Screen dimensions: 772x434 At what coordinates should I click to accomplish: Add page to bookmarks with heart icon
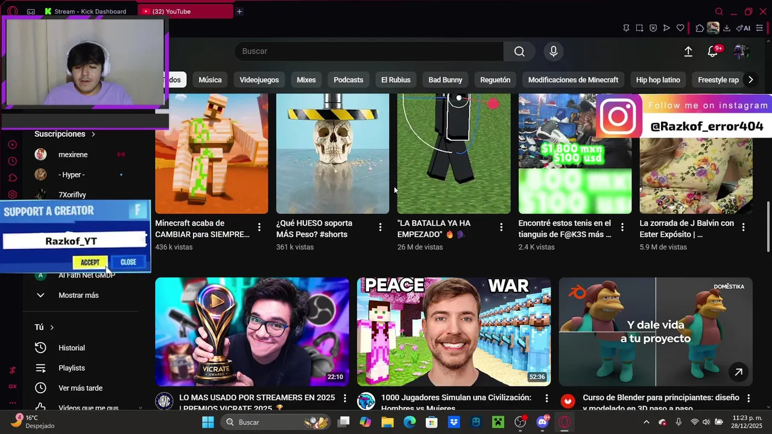pos(680,28)
